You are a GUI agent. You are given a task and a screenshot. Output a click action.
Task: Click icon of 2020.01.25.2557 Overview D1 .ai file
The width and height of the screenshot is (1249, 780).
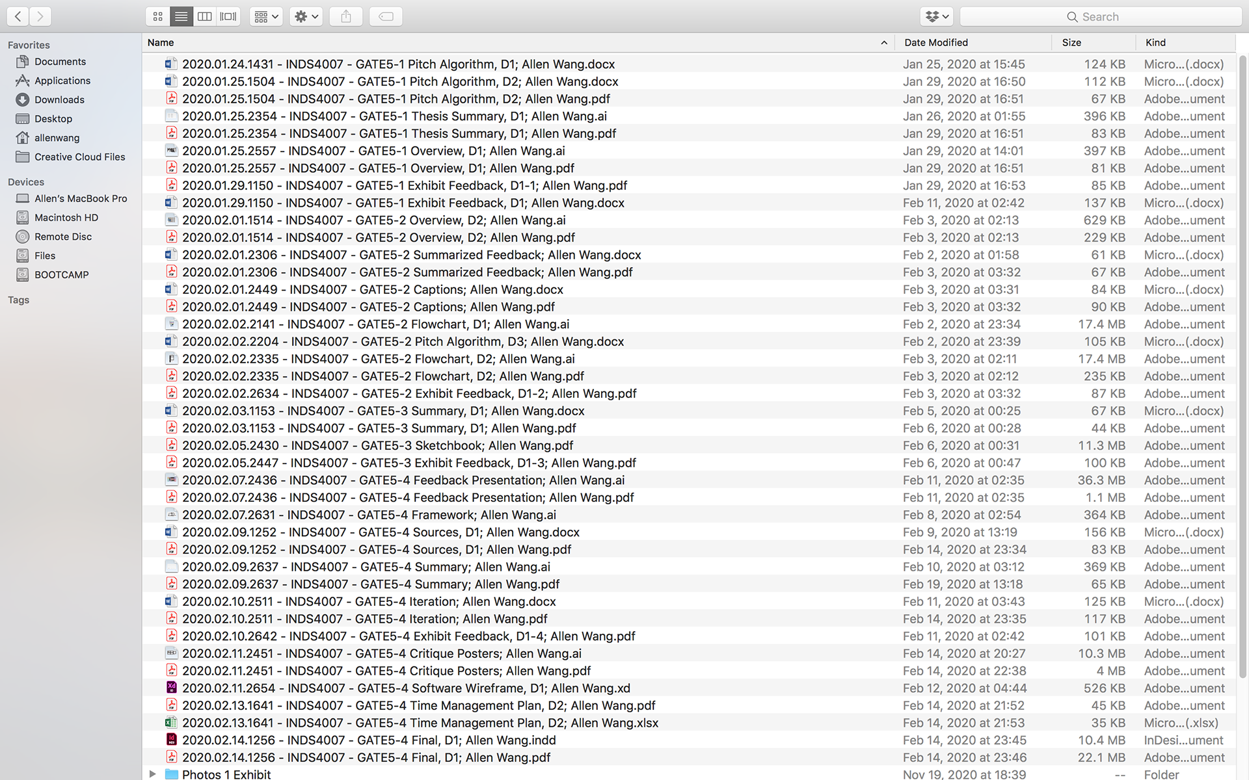click(x=171, y=150)
